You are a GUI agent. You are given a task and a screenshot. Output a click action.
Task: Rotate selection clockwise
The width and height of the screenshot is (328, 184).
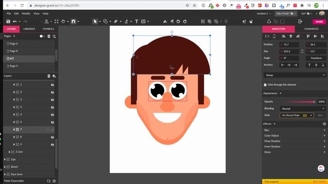pyautogui.click(x=185, y=21)
